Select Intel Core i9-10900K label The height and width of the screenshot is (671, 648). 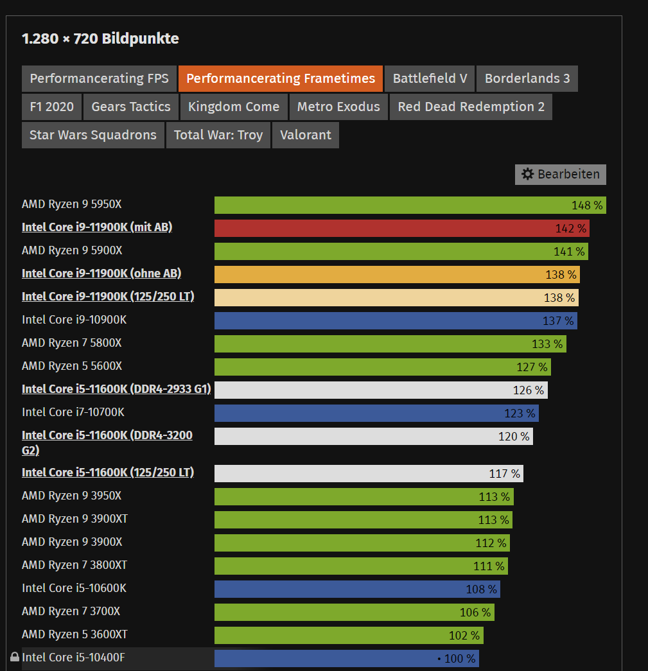(x=74, y=319)
